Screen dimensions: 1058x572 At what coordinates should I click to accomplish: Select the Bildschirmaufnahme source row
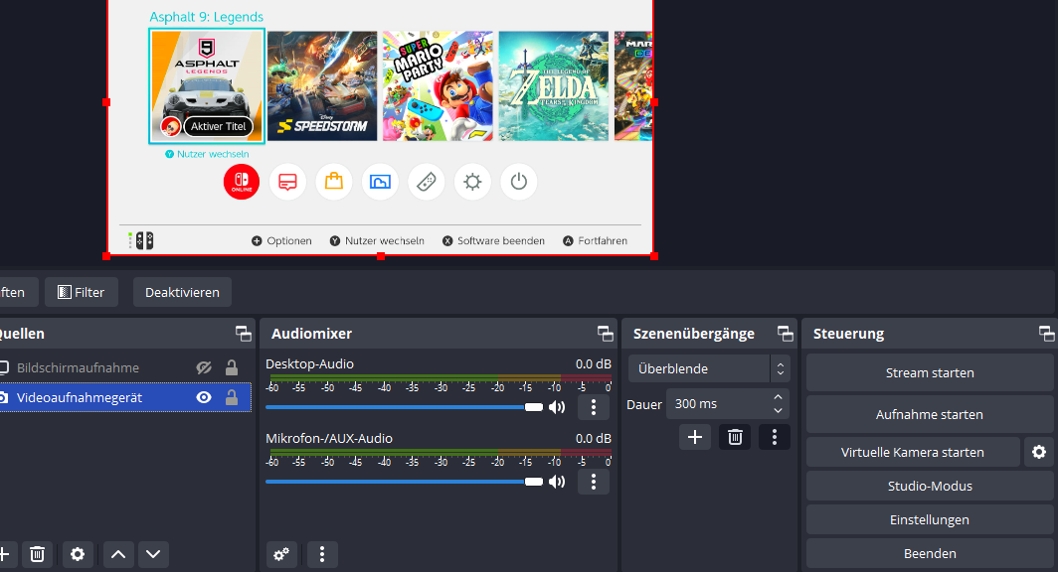(x=125, y=367)
